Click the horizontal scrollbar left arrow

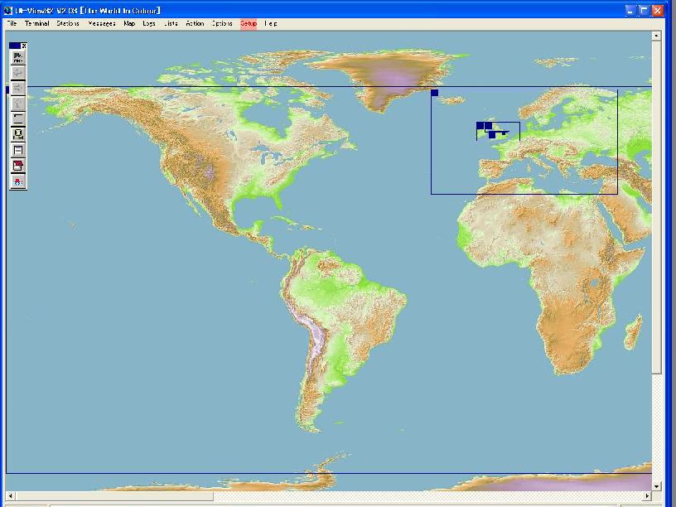pyautogui.click(x=11, y=496)
